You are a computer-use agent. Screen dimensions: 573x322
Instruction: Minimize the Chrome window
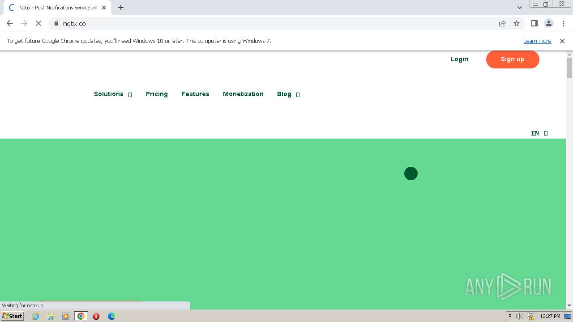pyautogui.click(x=535, y=4)
